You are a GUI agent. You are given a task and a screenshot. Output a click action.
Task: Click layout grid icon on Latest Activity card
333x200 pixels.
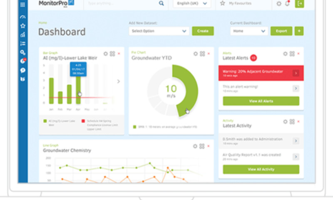(x=292, y=122)
